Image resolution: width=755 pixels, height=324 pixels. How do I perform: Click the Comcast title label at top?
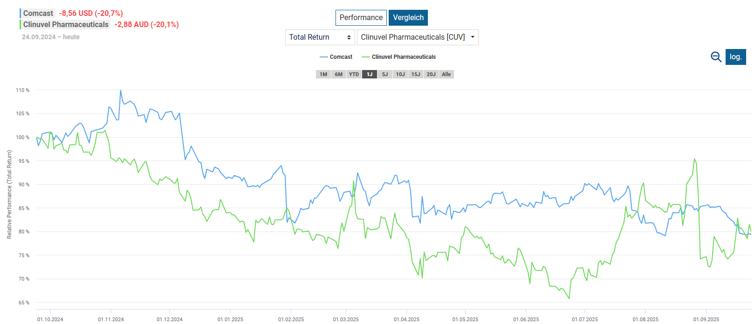[x=38, y=14]
